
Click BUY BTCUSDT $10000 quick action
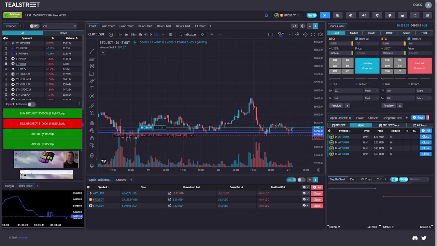click(x=42, y=113)
